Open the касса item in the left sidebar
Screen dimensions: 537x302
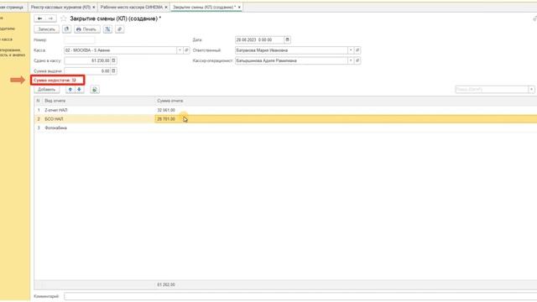click(7, 39)
